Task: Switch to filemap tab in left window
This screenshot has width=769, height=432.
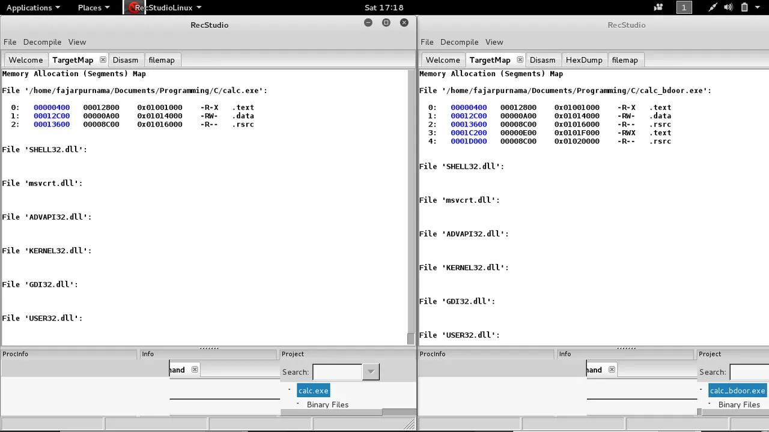Action: coord(162,60)
